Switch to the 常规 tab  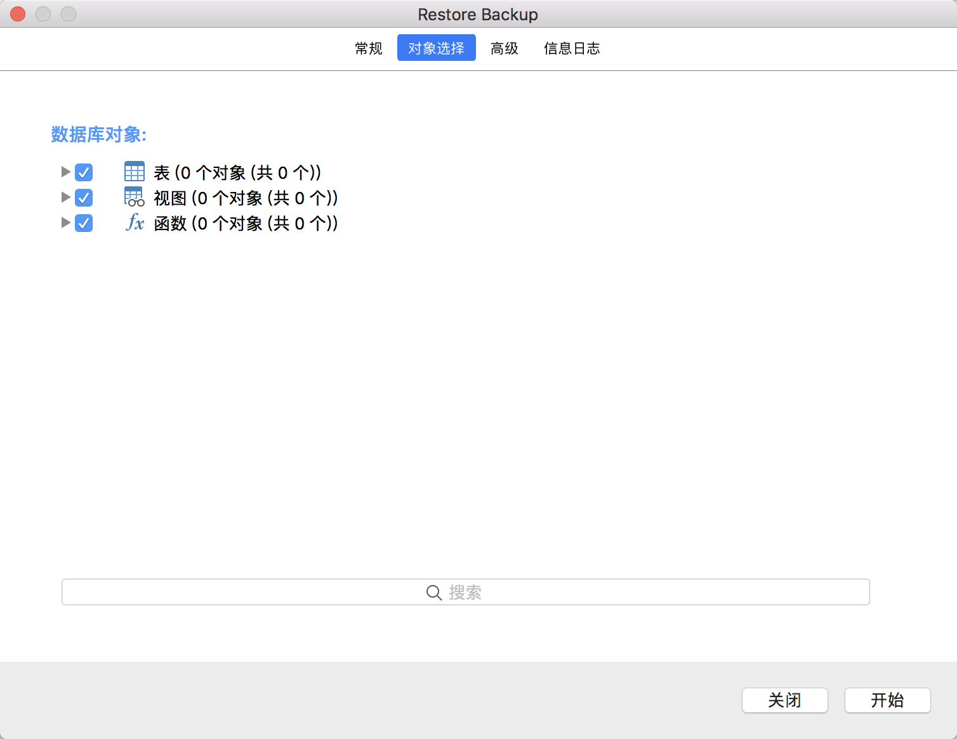[x=369, y=48]
